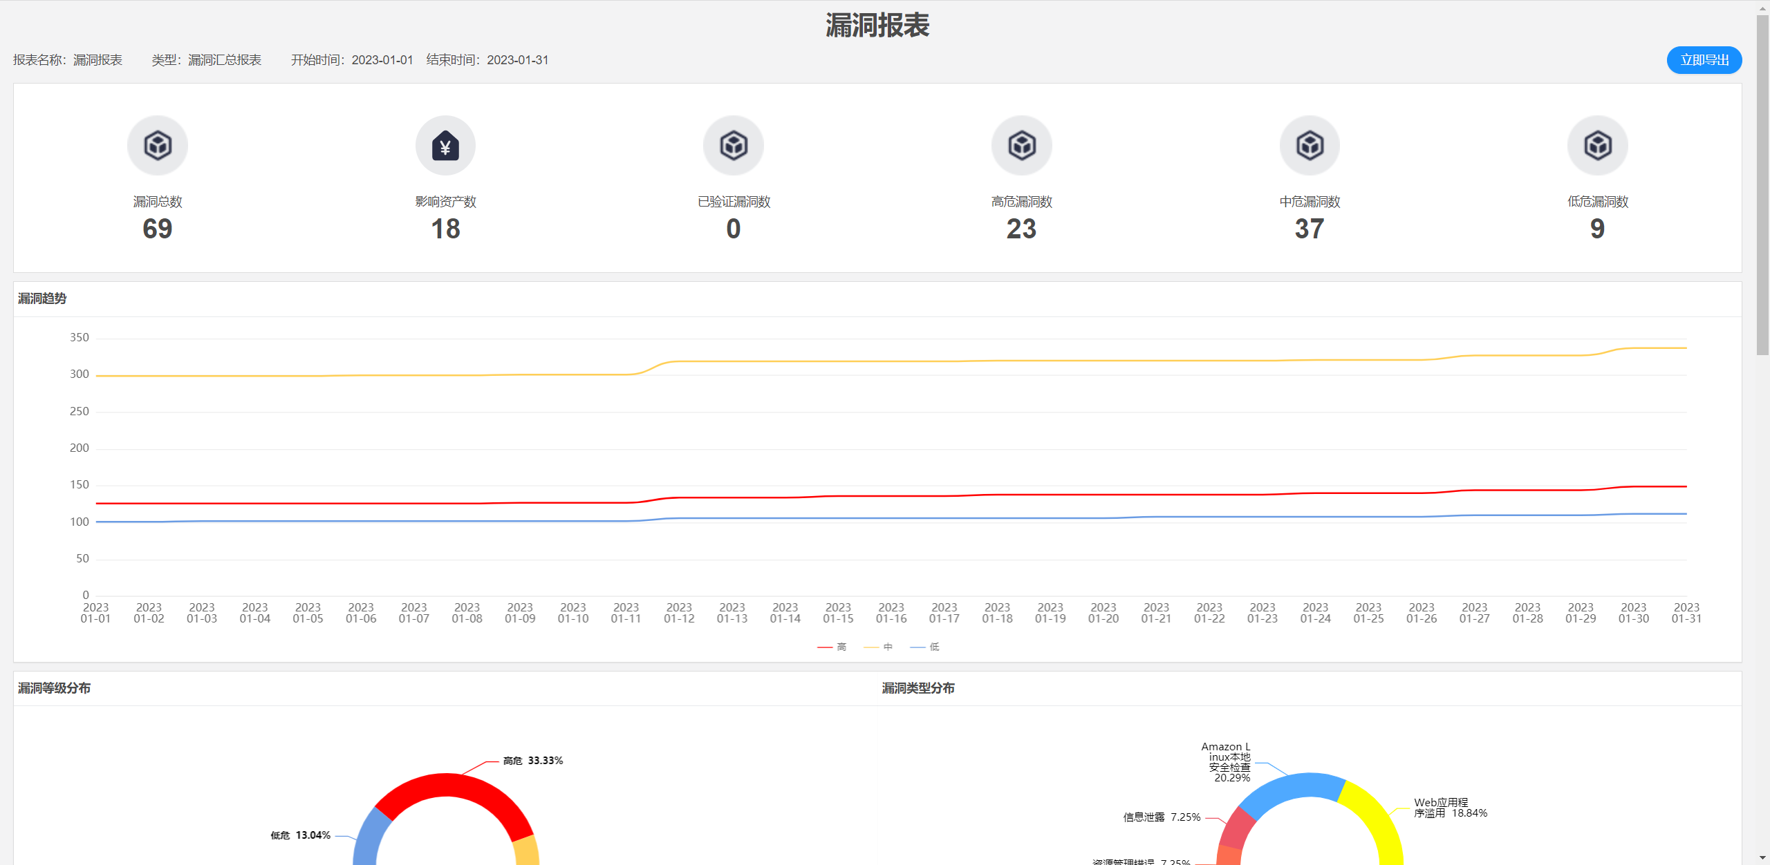Click the 漏洞总数 cube icon
Image resolution: width=1770 pixels, height=865 pixels.
(x=157, y=145)
